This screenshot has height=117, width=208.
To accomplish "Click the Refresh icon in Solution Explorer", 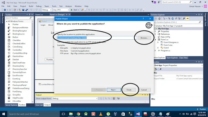I will click(173, 19).
